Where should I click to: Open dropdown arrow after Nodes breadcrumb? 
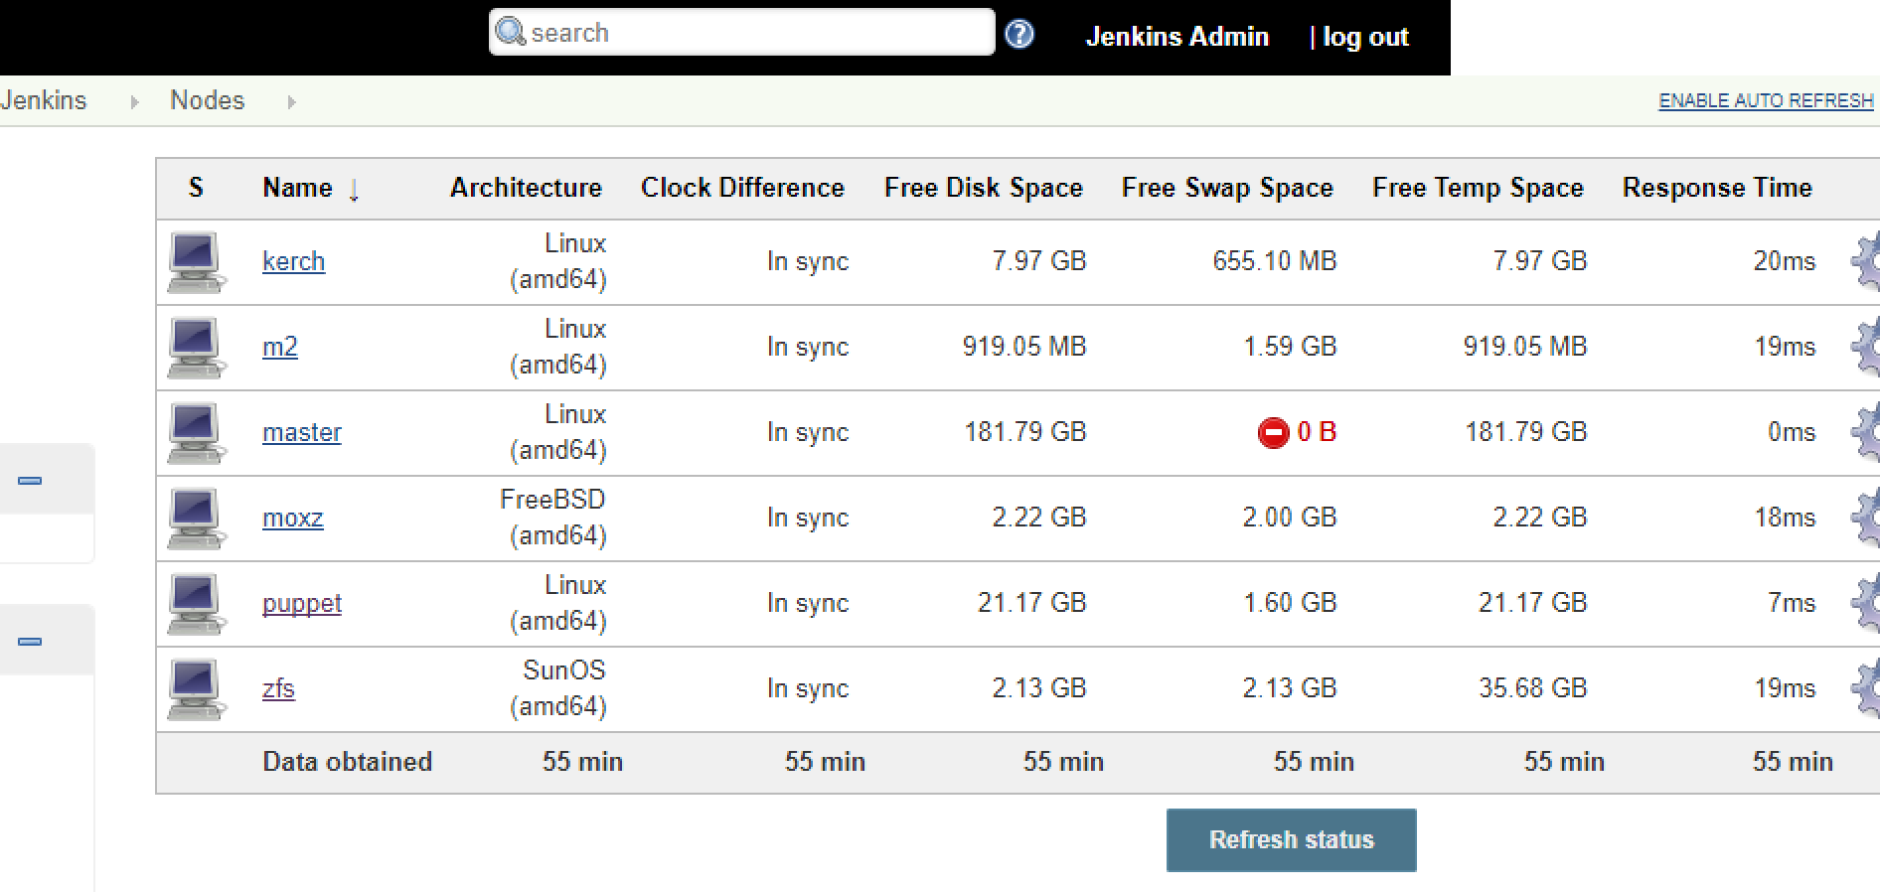291,101
